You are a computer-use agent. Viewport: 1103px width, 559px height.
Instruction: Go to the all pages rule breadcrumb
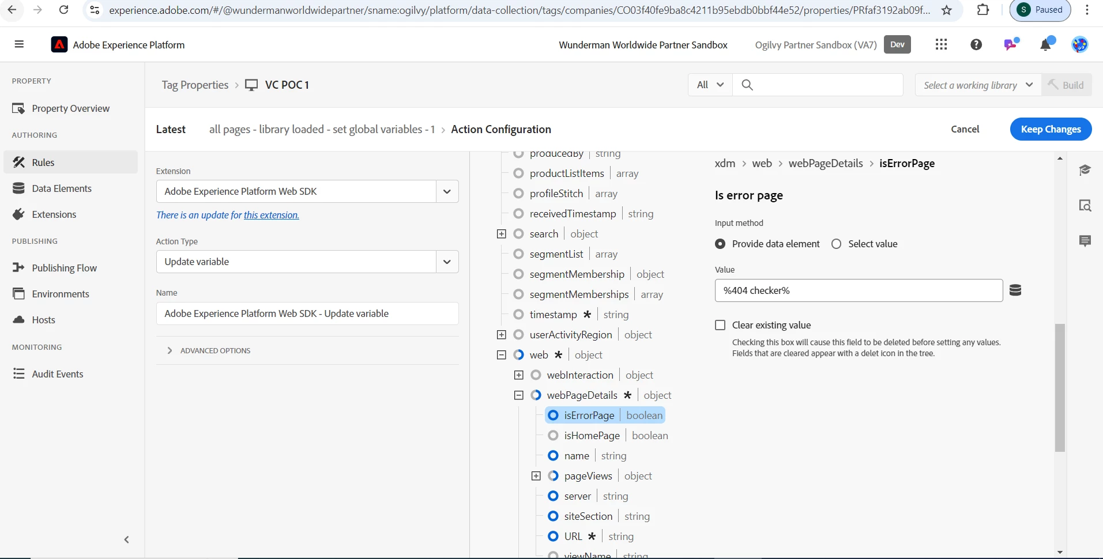coord(322,129)
